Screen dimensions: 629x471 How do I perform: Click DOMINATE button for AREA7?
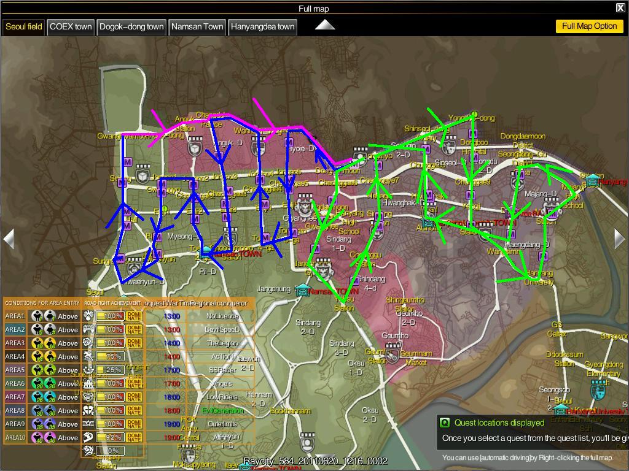point(134,397)
